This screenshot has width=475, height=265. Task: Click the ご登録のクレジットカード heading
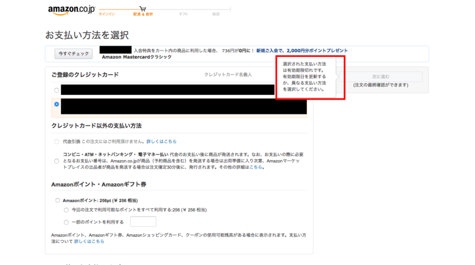pos(85,75)
